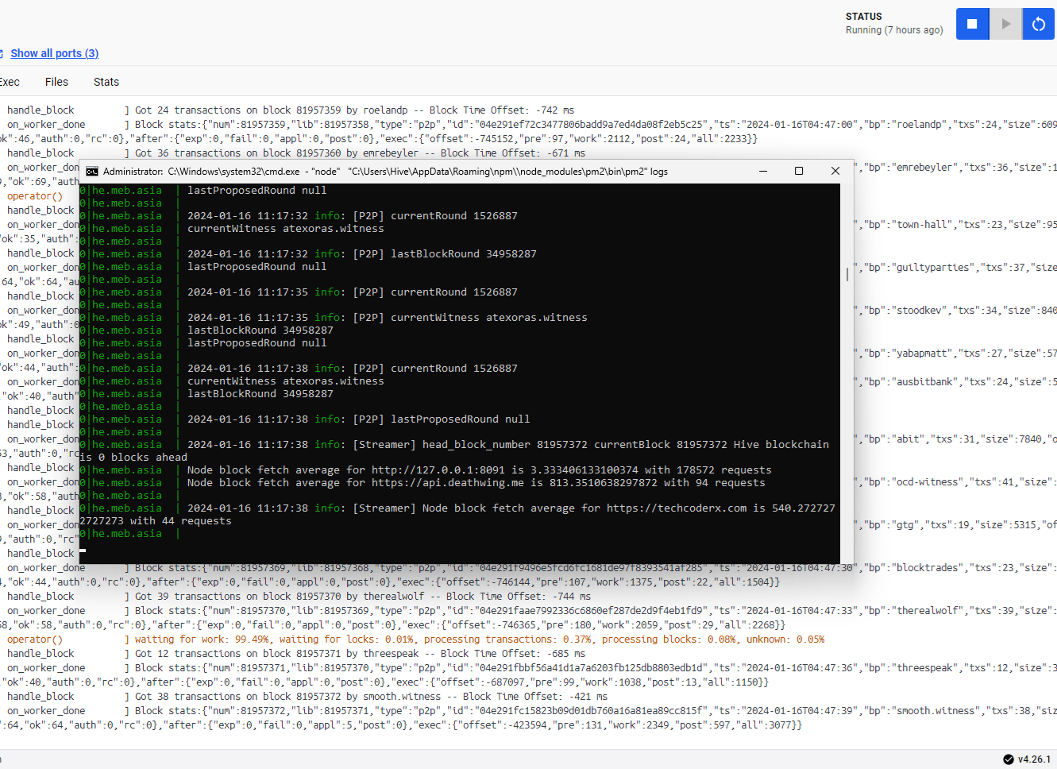Click the cmd.exe icon in title bar

coord(92,172)
